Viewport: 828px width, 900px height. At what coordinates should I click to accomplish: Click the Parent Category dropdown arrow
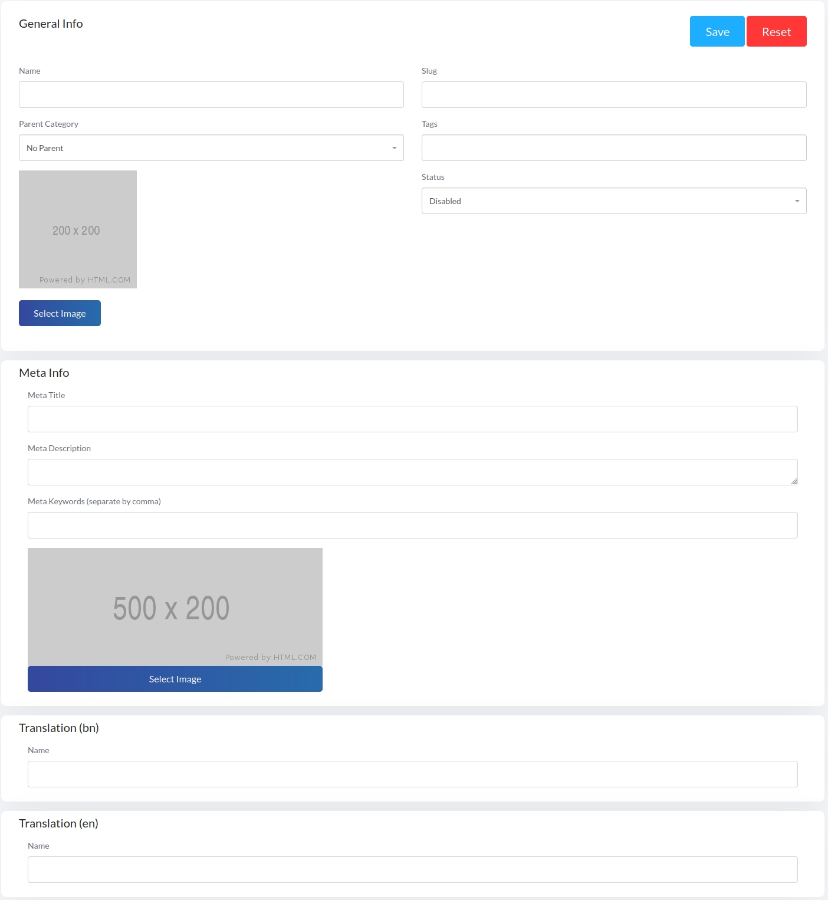394,148
